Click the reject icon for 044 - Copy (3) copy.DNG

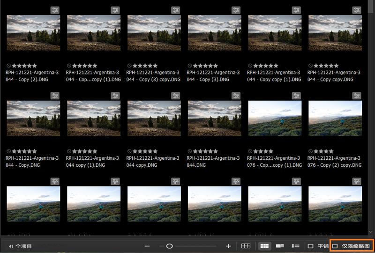pyautogui.click(x=129, y=66)
